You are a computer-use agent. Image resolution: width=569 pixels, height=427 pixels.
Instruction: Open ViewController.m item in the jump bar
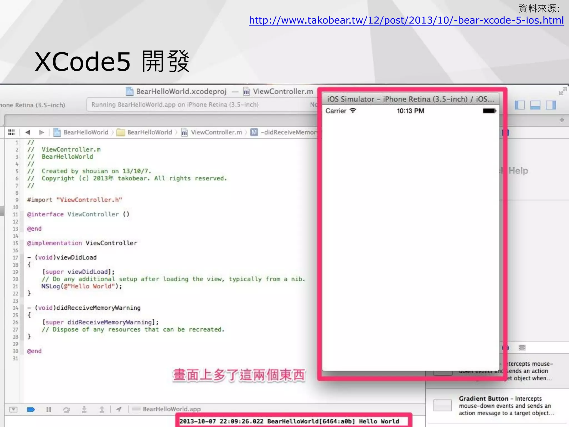[x=212, y=132]
